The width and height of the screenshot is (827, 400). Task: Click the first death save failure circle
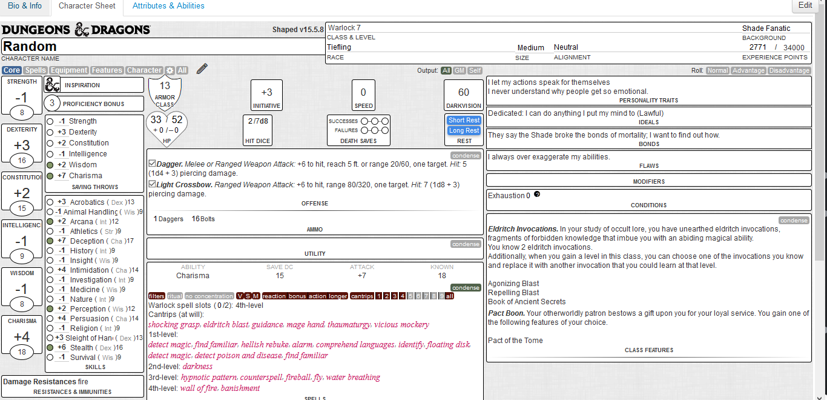(x=364, y=130)
